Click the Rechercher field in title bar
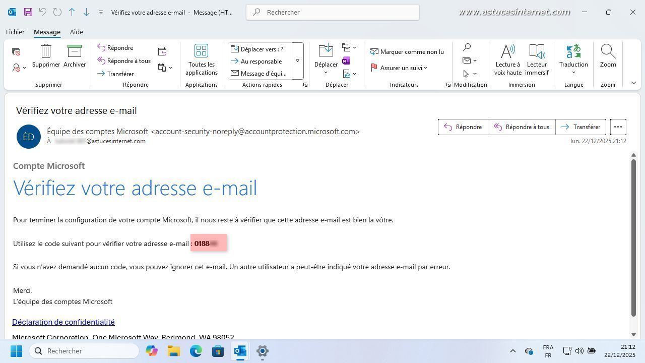 pos(333,12)
